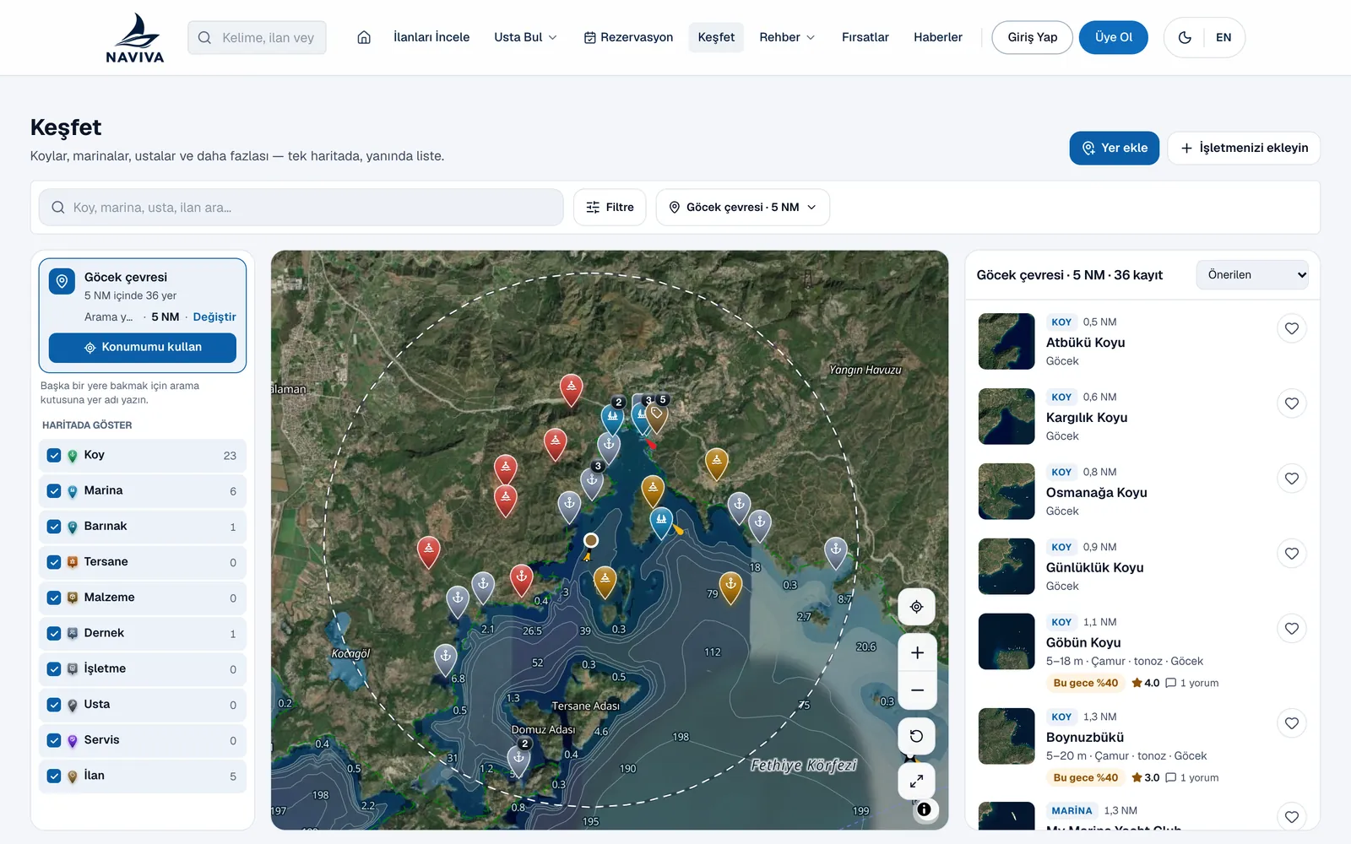Zoom in on the map
Viewport: 1351px width, 844px height.
(x=917, y=652)
